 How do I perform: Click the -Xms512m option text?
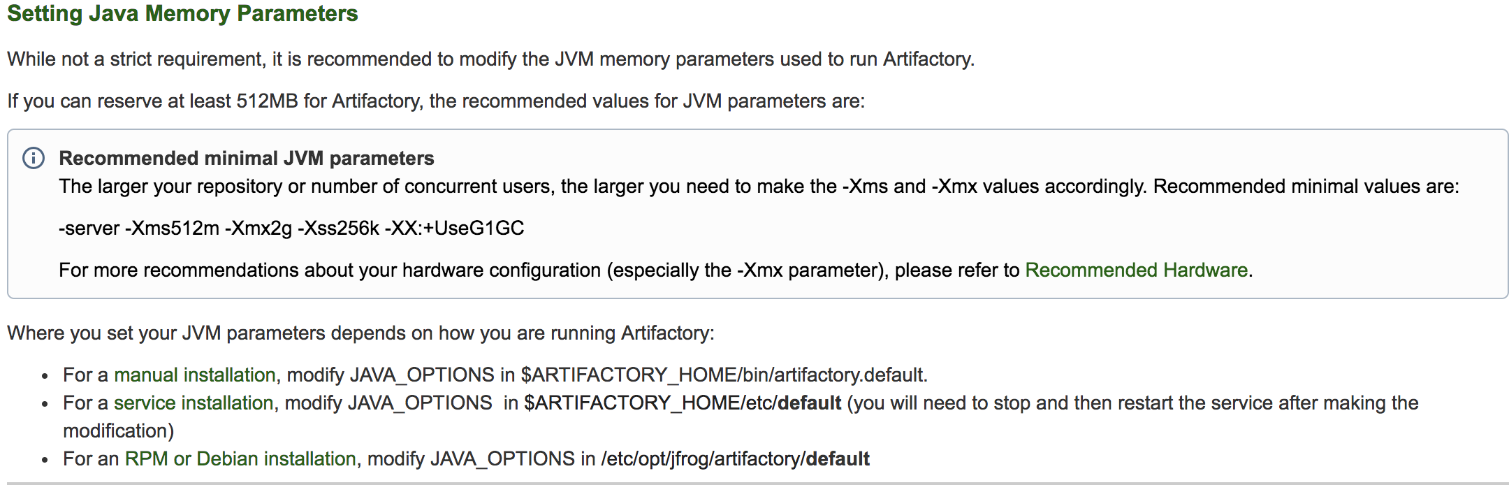pyautogui.click(x=172, y=229)
